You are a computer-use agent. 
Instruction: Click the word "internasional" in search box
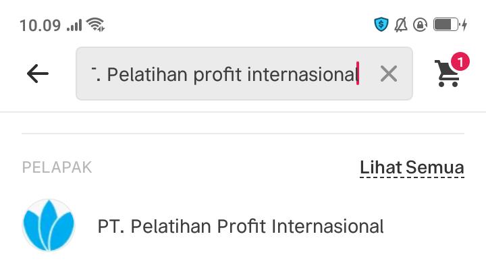pyautogui.click(x=301, y=74)
